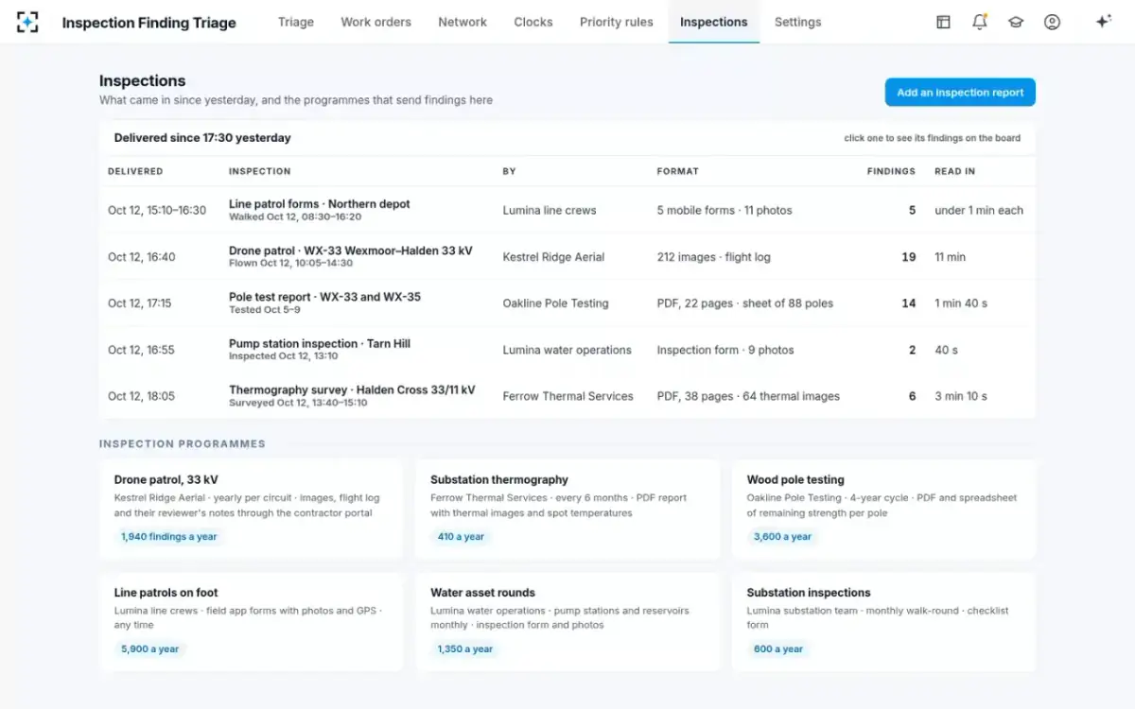1135x709 pixels.
Task: Switch to the Work orders tab
Action: coord(376,22)
